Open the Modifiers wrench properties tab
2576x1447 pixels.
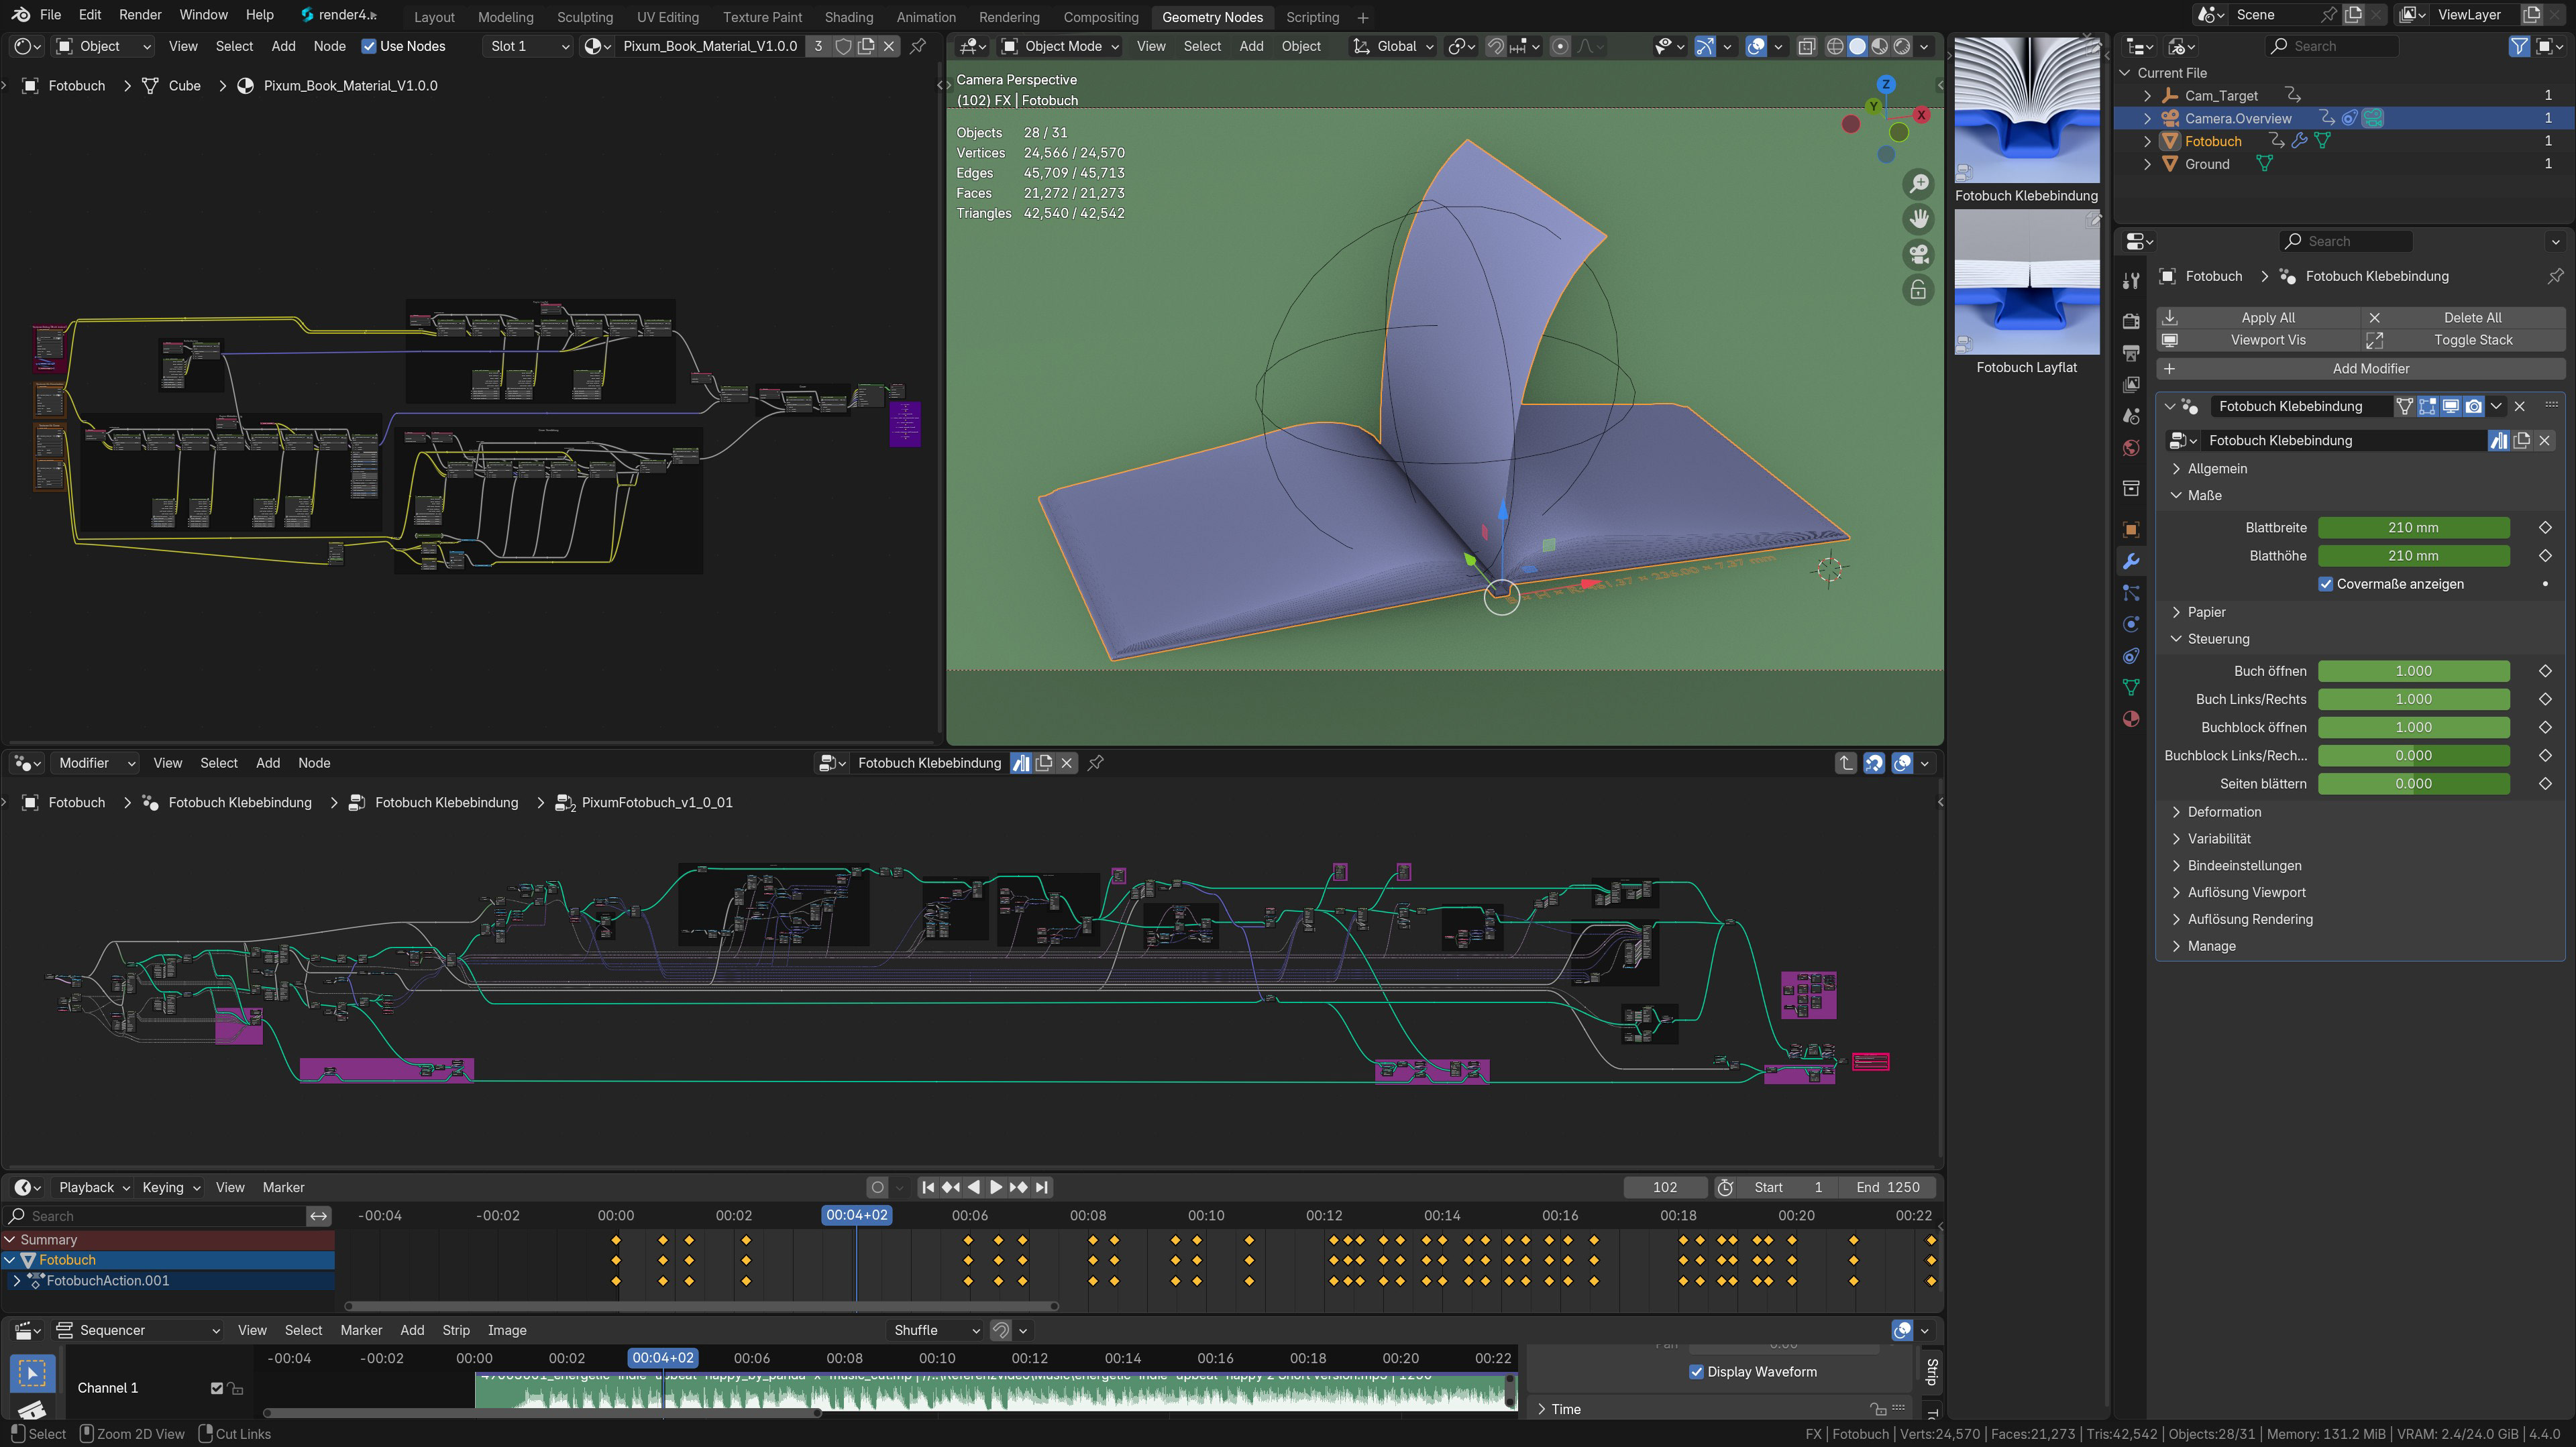2131,562
